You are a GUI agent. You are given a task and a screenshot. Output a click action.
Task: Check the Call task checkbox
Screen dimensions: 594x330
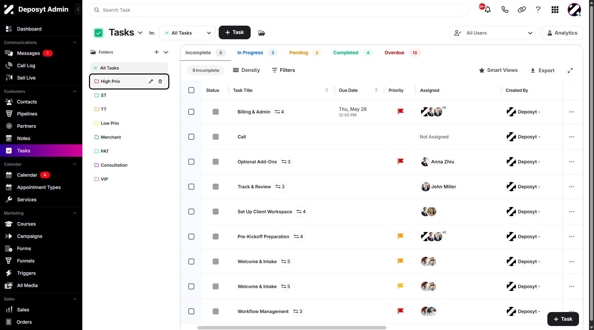(191, 137)
